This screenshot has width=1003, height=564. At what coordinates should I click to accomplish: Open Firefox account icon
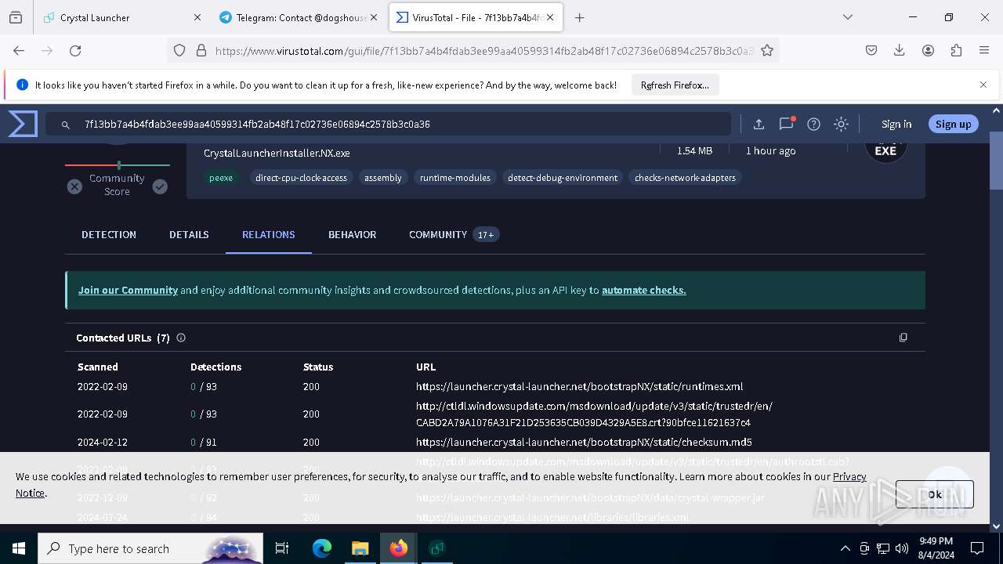(928, 50)
